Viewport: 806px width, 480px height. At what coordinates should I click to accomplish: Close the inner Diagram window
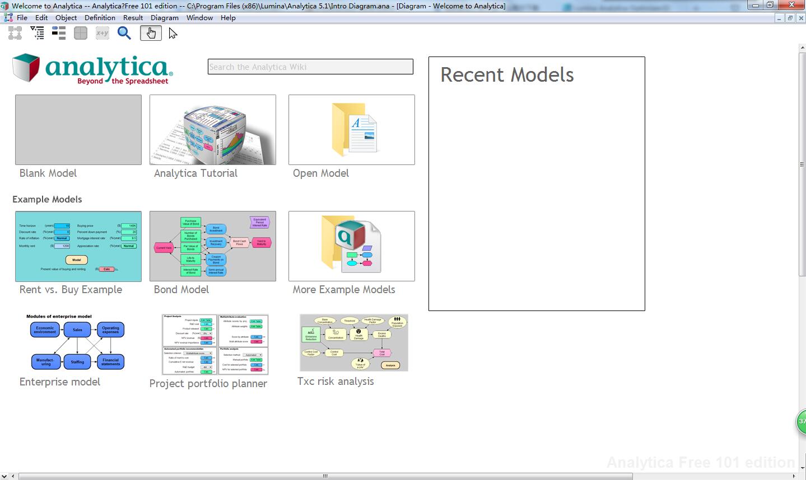click(800, 18)
